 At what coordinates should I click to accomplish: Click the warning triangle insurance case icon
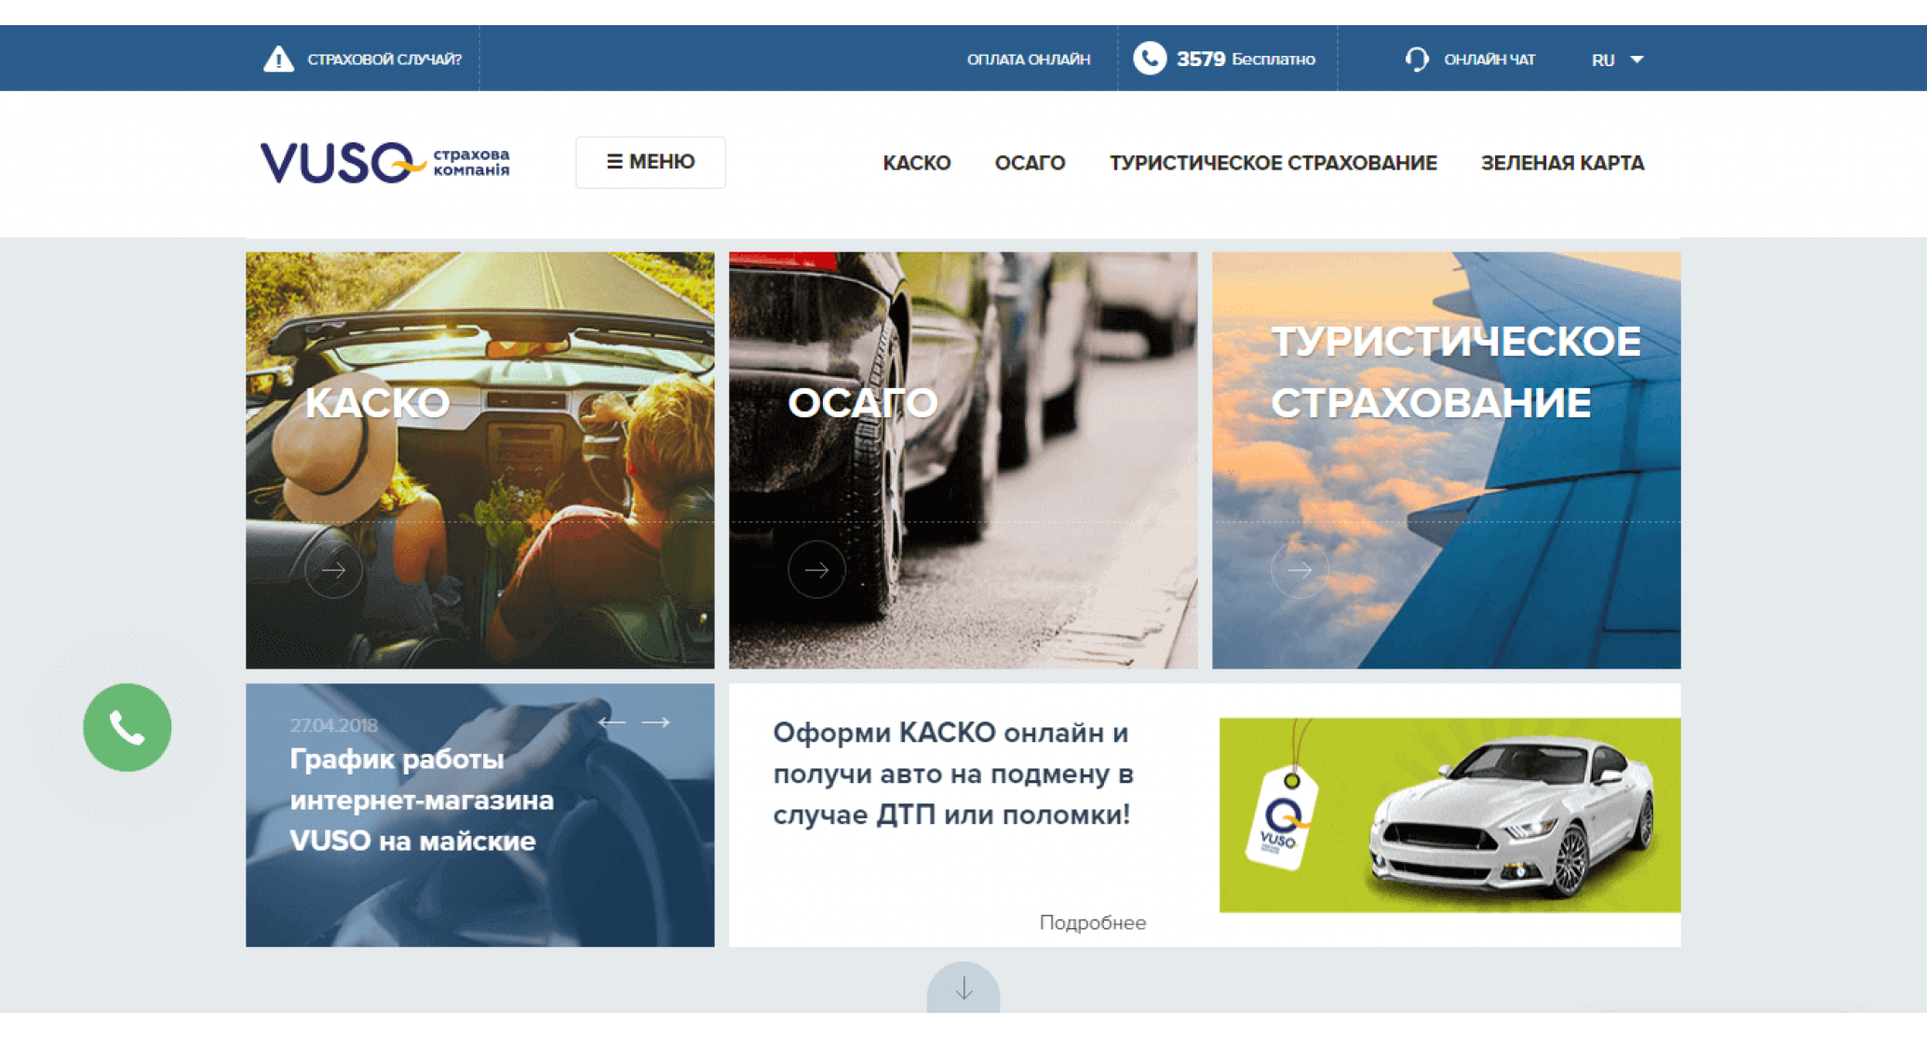(x=278, y=60)
